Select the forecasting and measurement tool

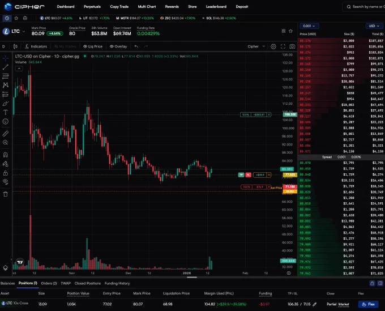(x=6, y=94)
